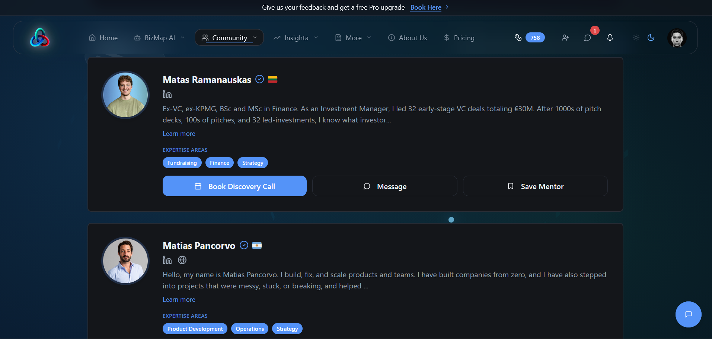Select Matias Pancorvo Strategy tag

[287, 329]
